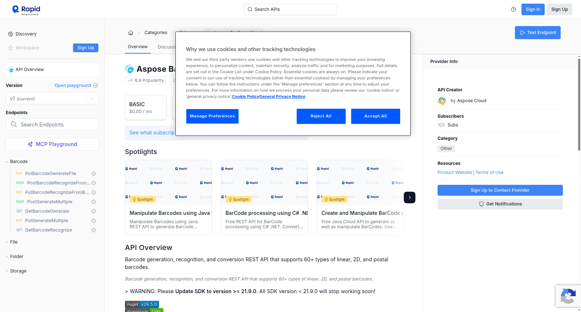The image size is (581, 312).
Task: Open the Product Website link
Action: (x=455, y=172)
